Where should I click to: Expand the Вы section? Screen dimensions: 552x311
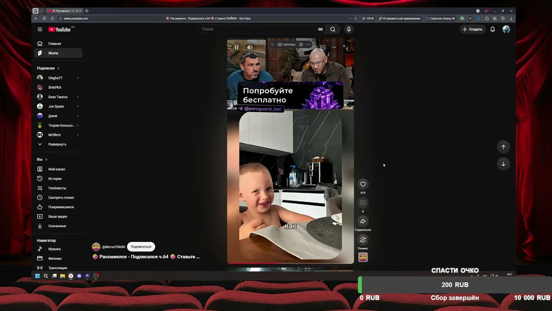click(x=42, y=160)
